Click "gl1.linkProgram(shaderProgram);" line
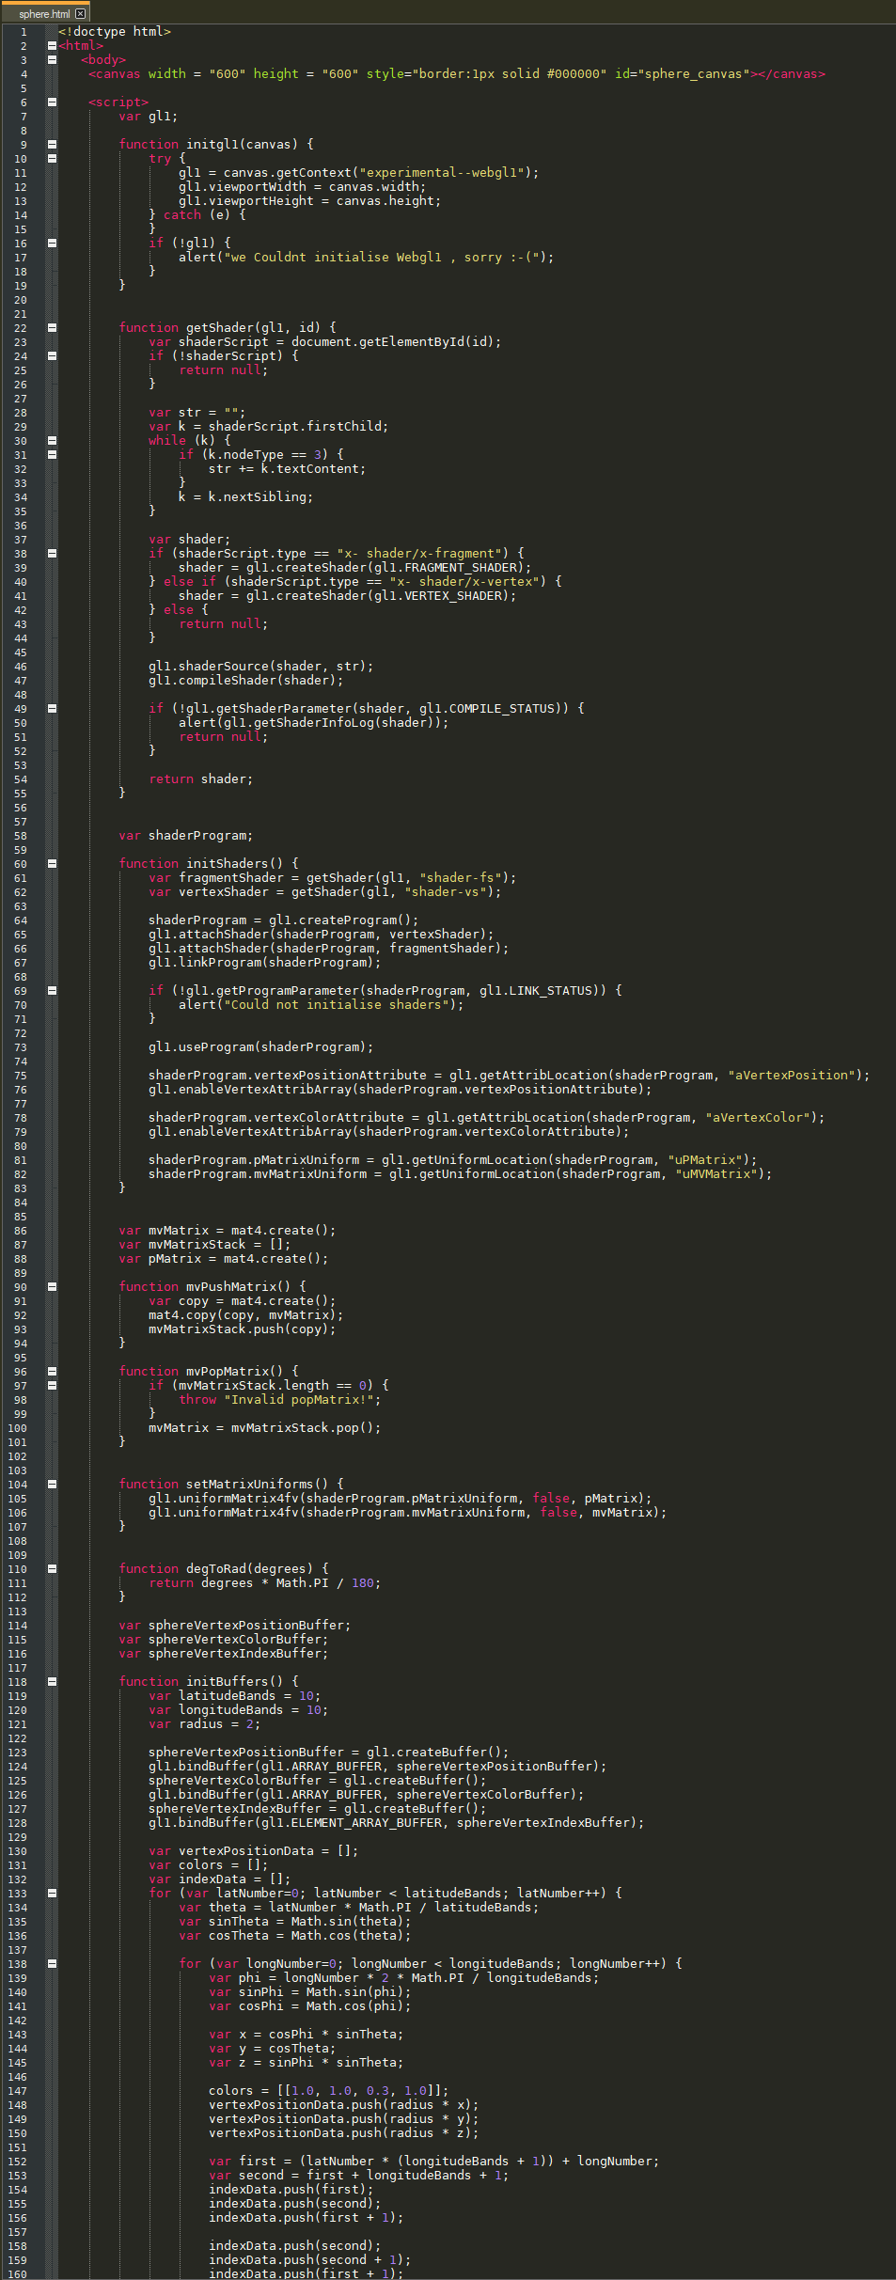 pyautogui.click(x=265, y=962)
